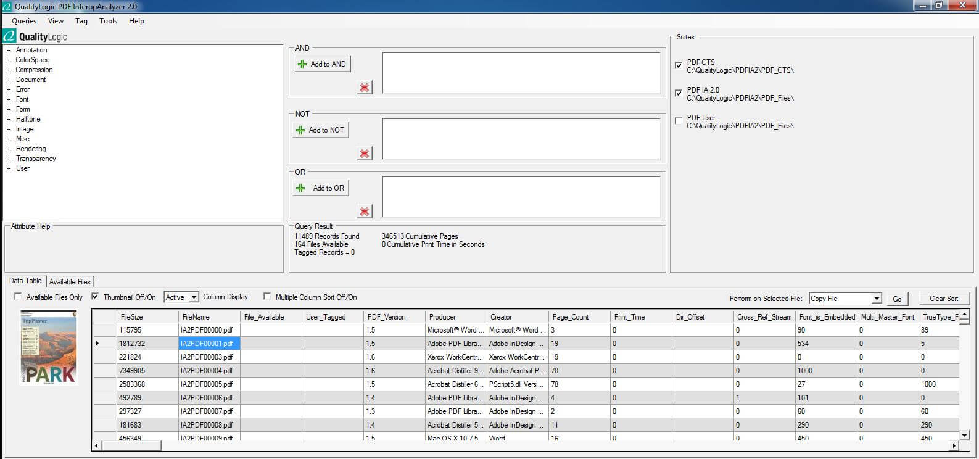Open the Queries menu
Image resolution: width=979 pixels, height=459 pixels.
tap(24, 21)
